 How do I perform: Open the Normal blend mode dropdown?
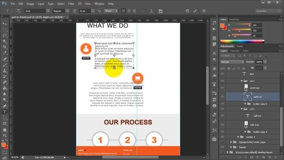click(232, 62)
